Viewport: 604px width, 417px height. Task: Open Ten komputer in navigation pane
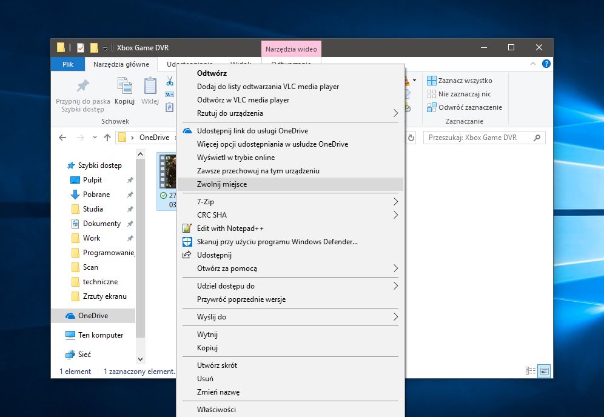point(100,335)
